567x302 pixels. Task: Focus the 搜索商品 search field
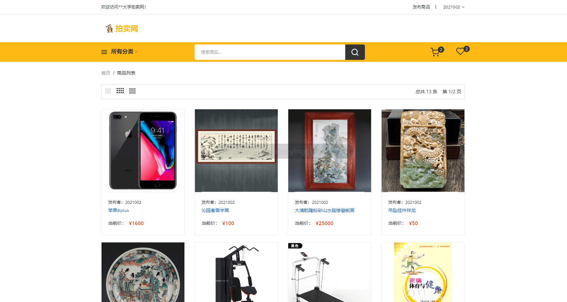pos(270,52)
